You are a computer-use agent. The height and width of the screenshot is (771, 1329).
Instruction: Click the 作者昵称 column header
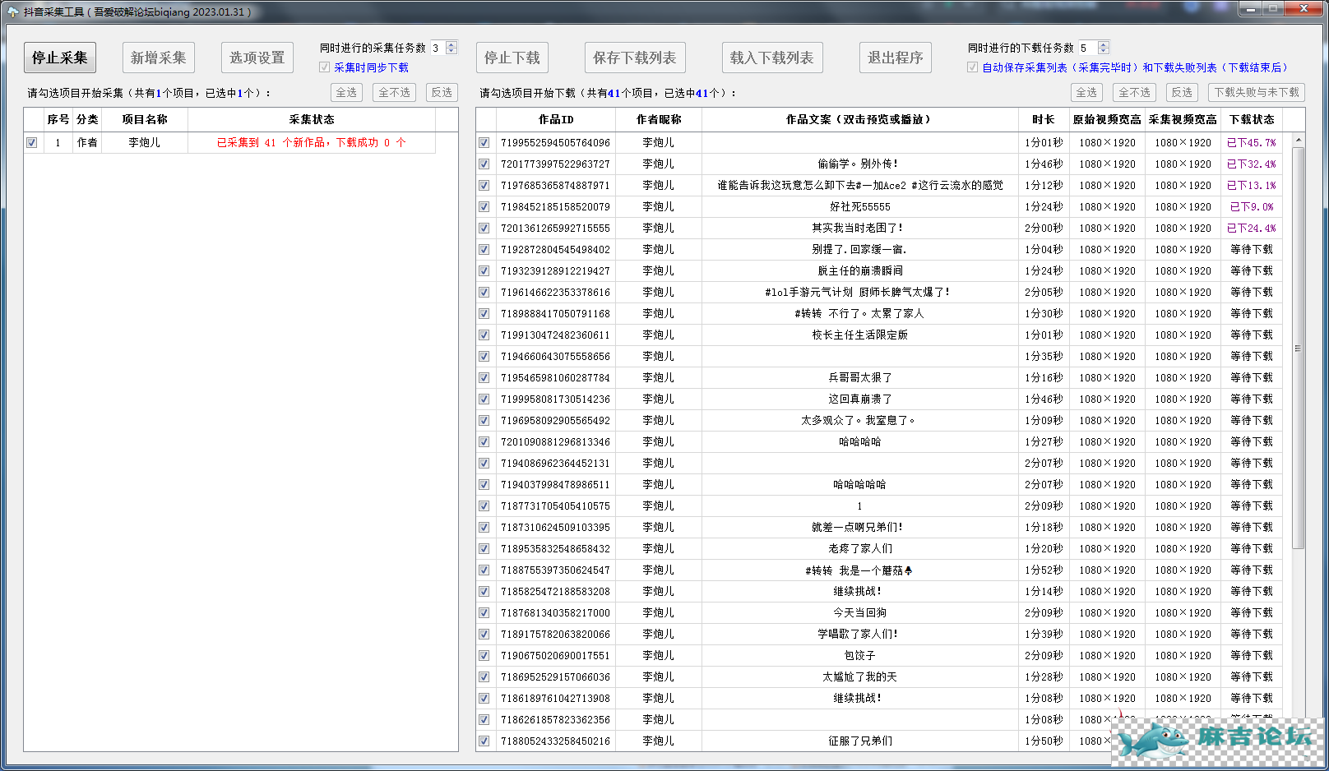(x=659, y=119)
